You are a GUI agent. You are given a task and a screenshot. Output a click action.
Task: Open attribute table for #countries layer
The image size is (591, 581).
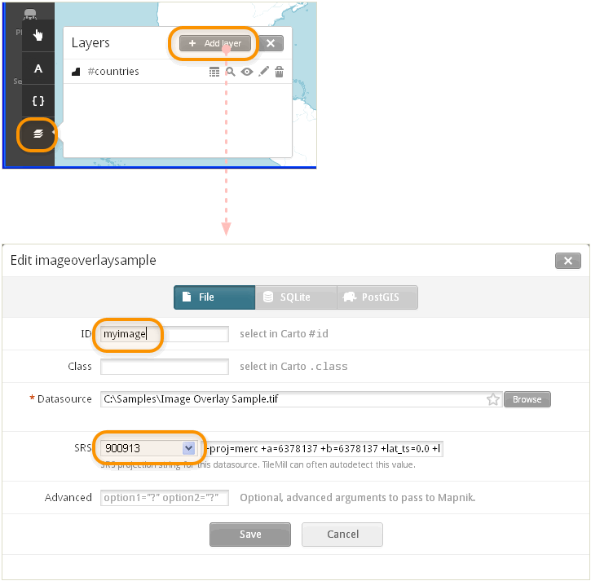coord(214,72)
